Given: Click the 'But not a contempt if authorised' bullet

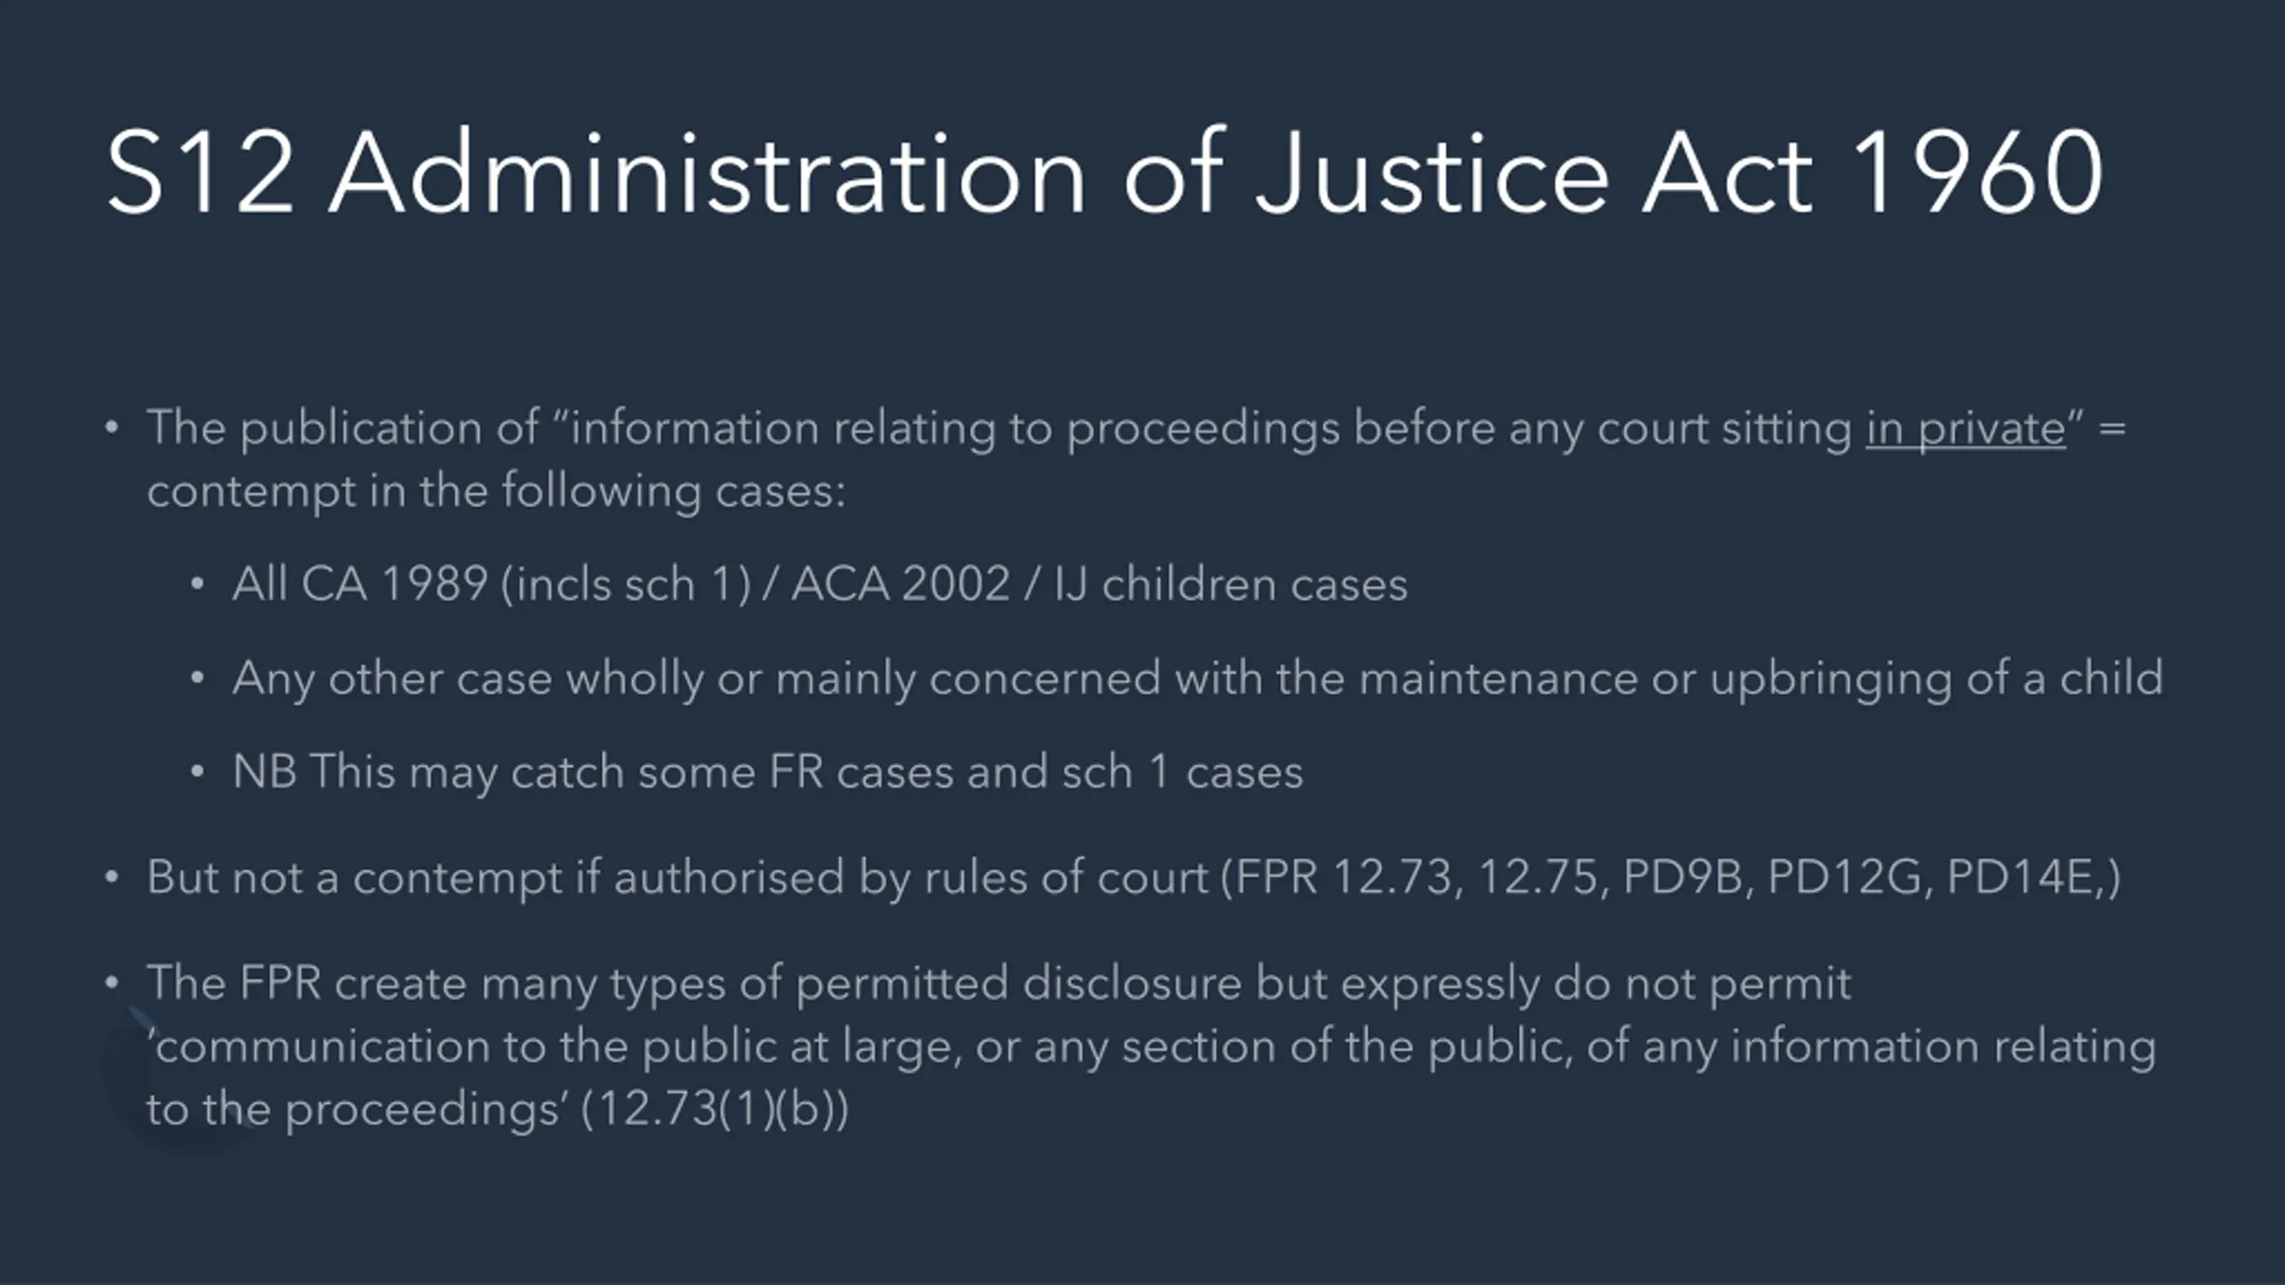Looking at the screenshot, I should 1134,877.
